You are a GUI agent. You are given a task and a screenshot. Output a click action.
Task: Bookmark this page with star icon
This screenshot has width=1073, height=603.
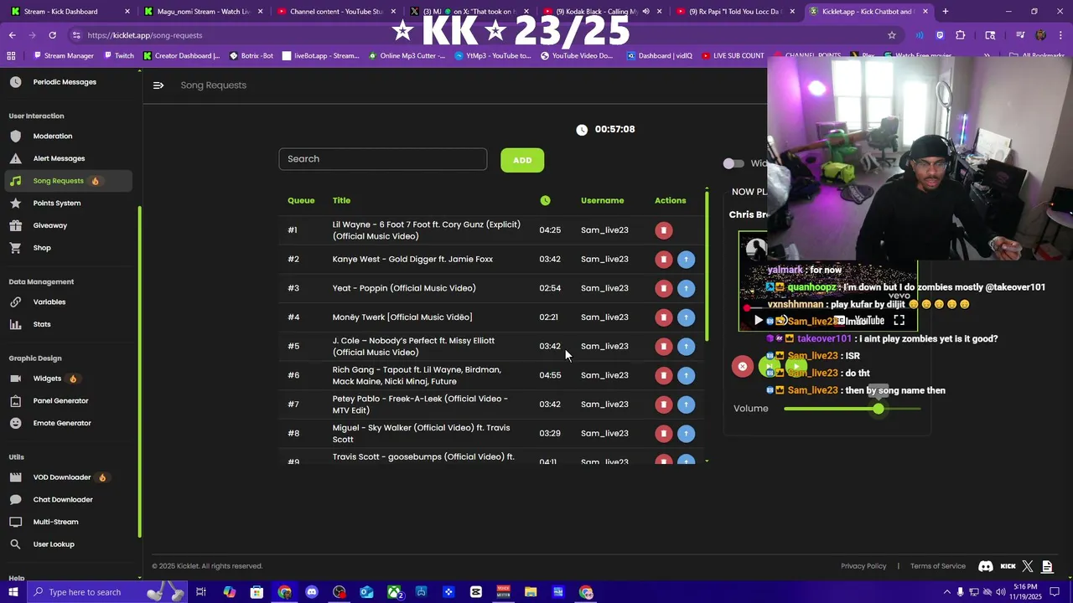(892, 35)
